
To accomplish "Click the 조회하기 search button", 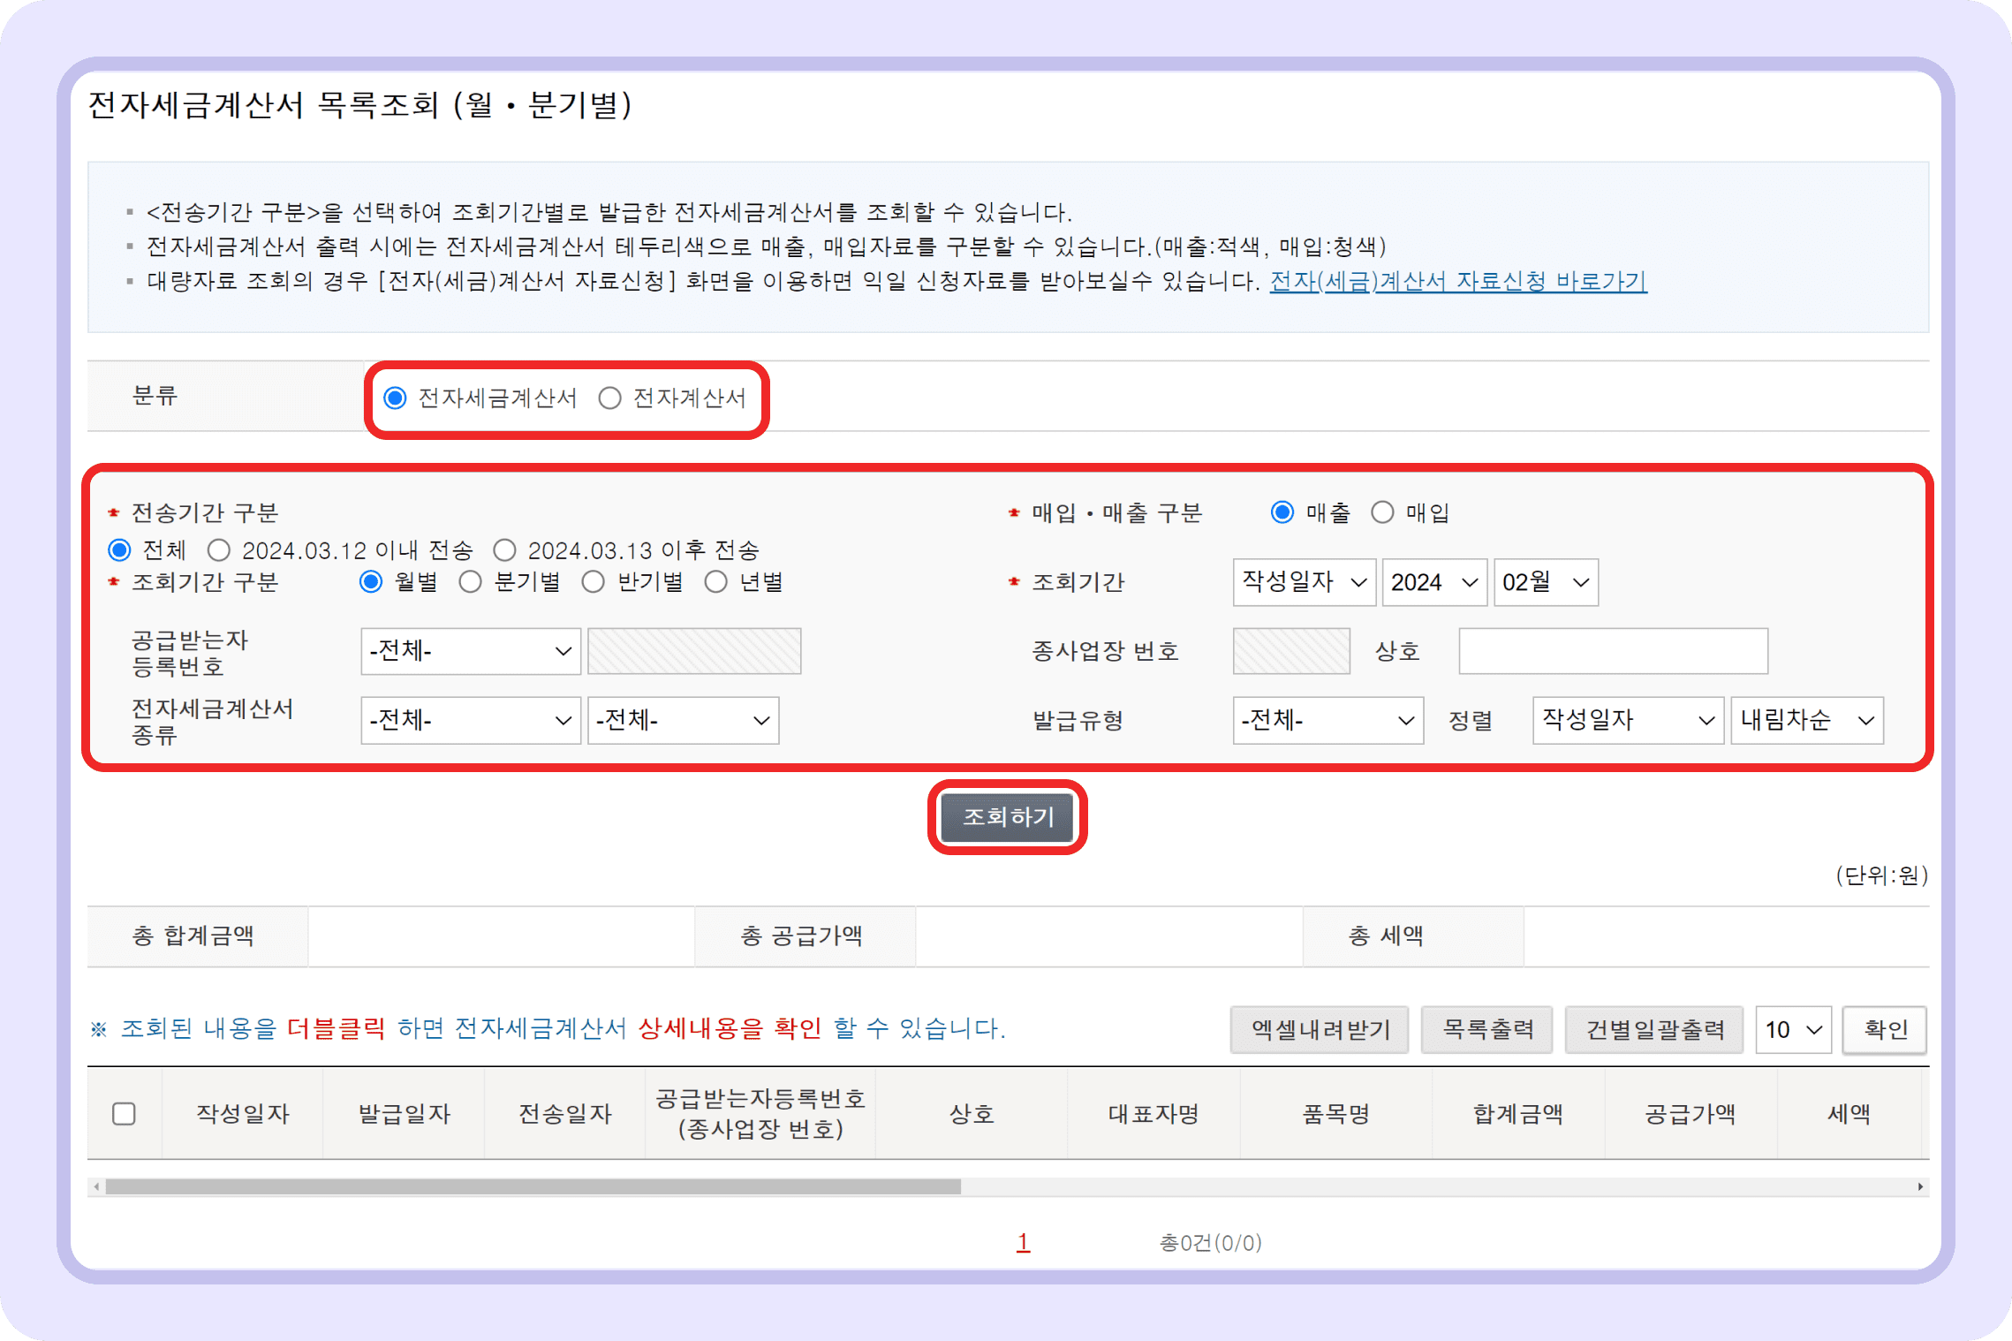I will pos(1008,817).
